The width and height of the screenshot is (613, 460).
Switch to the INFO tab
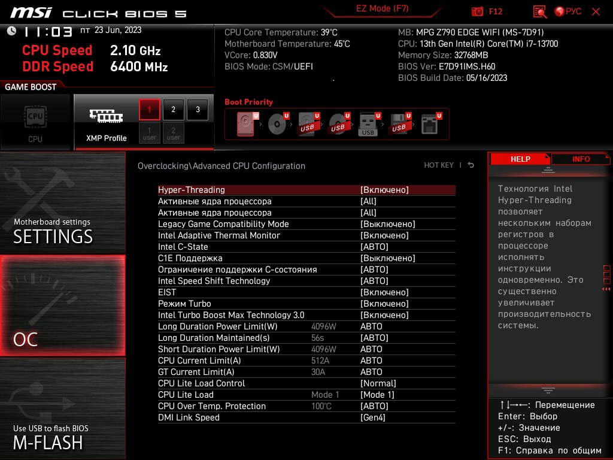581,159
